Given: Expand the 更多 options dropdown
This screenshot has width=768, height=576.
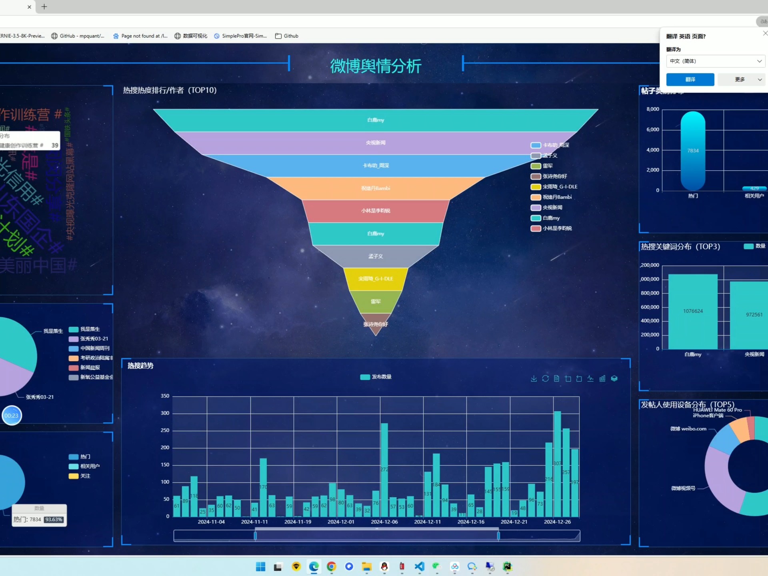Looking at the screenshot, I should (x=742, y=80).
